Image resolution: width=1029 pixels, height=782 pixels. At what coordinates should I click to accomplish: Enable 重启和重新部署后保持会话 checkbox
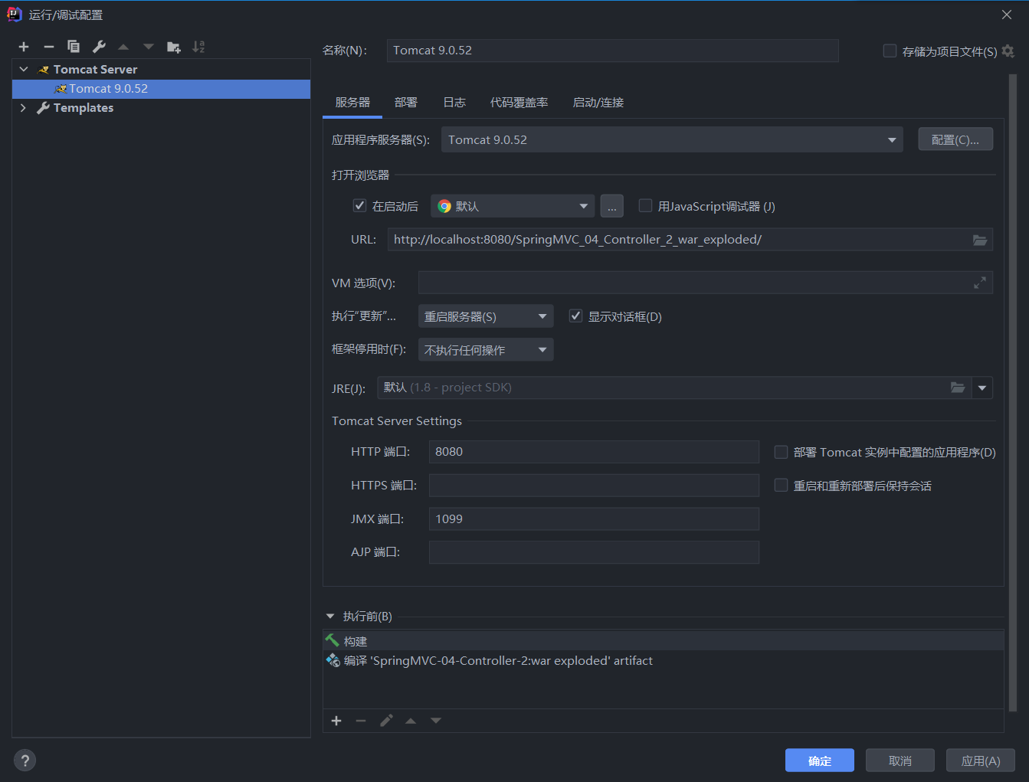[781, 485]
